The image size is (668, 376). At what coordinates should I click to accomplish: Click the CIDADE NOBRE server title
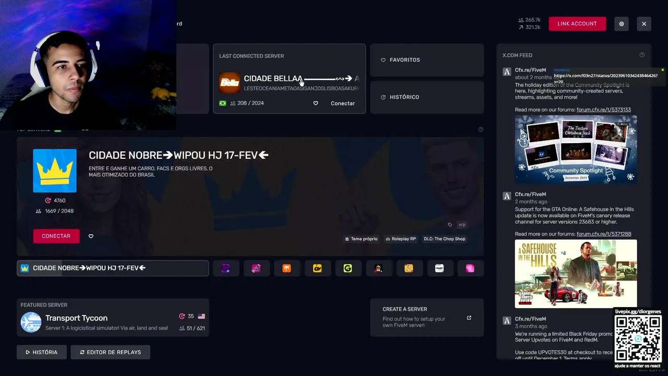click(x=178, y=155)
